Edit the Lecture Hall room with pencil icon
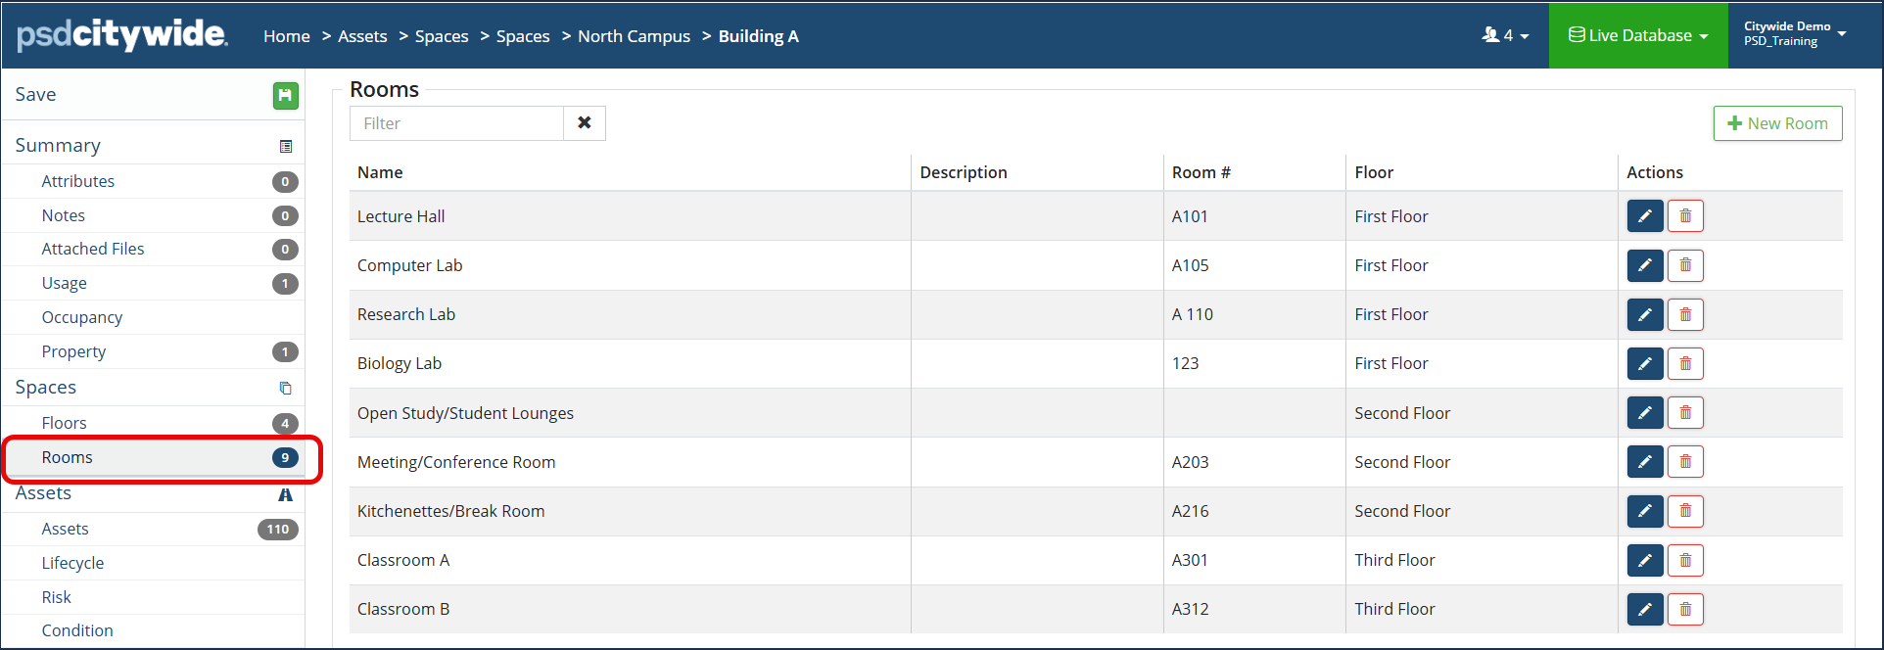The image size is (1884, 650). (x=1645, y=216)
